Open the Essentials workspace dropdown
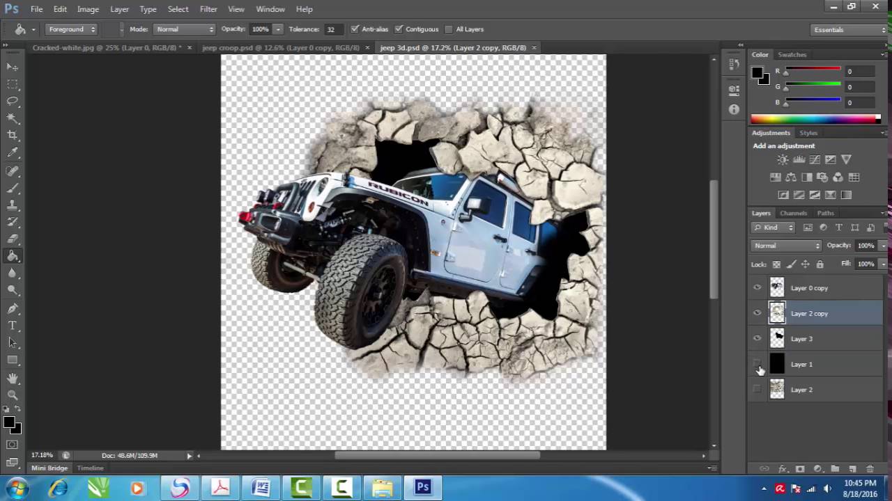The height and width of the screenshot is (501, 892). coord(849,29)
